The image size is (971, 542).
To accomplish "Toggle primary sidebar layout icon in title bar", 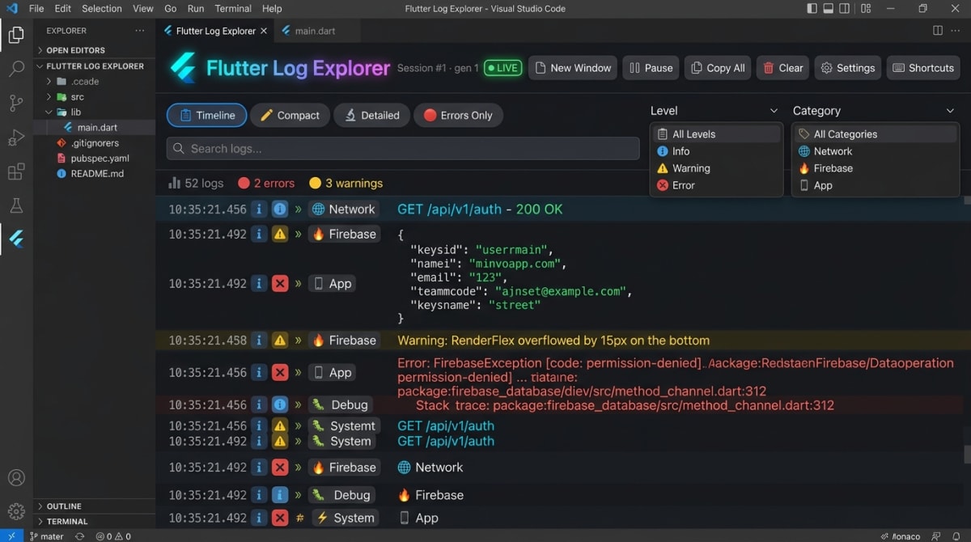I will pos(812,8).
